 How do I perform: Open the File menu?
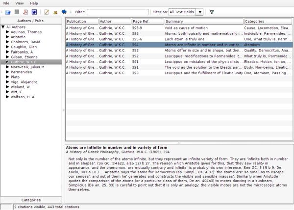6,3
